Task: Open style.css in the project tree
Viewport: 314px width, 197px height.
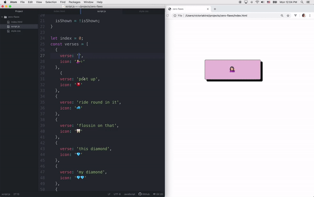Action: [16, 31]
